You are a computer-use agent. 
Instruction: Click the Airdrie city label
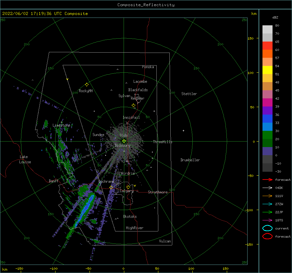[x=128, y=173]
